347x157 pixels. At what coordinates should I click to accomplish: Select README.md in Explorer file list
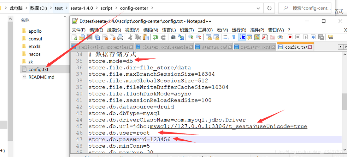coord(41,77)
